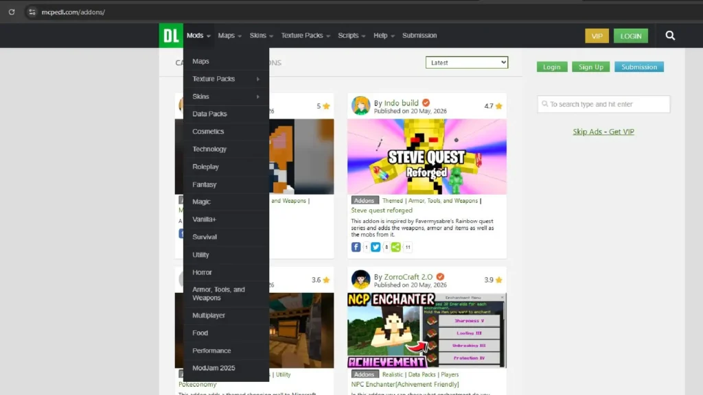The width and height of the screenshot is (703, 395).
Task: Focus the sidebar search input field
Action: (603, 104)
